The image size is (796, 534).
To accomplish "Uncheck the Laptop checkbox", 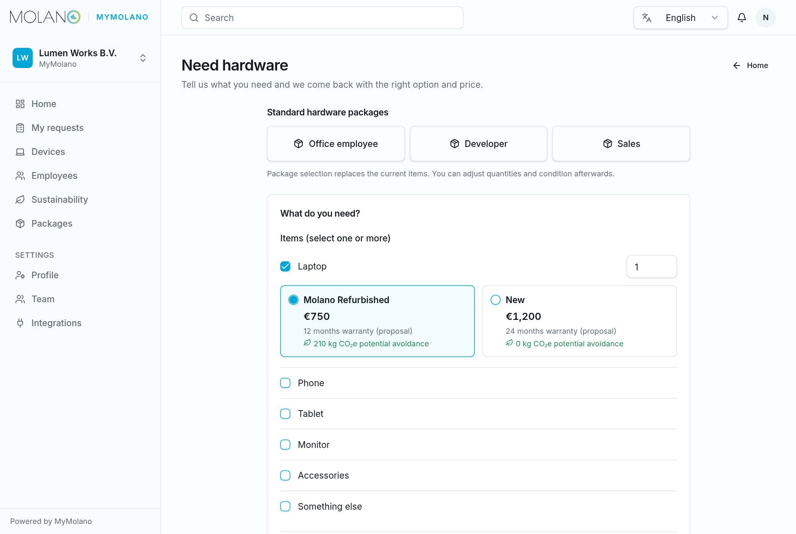I will coord(285,266).
